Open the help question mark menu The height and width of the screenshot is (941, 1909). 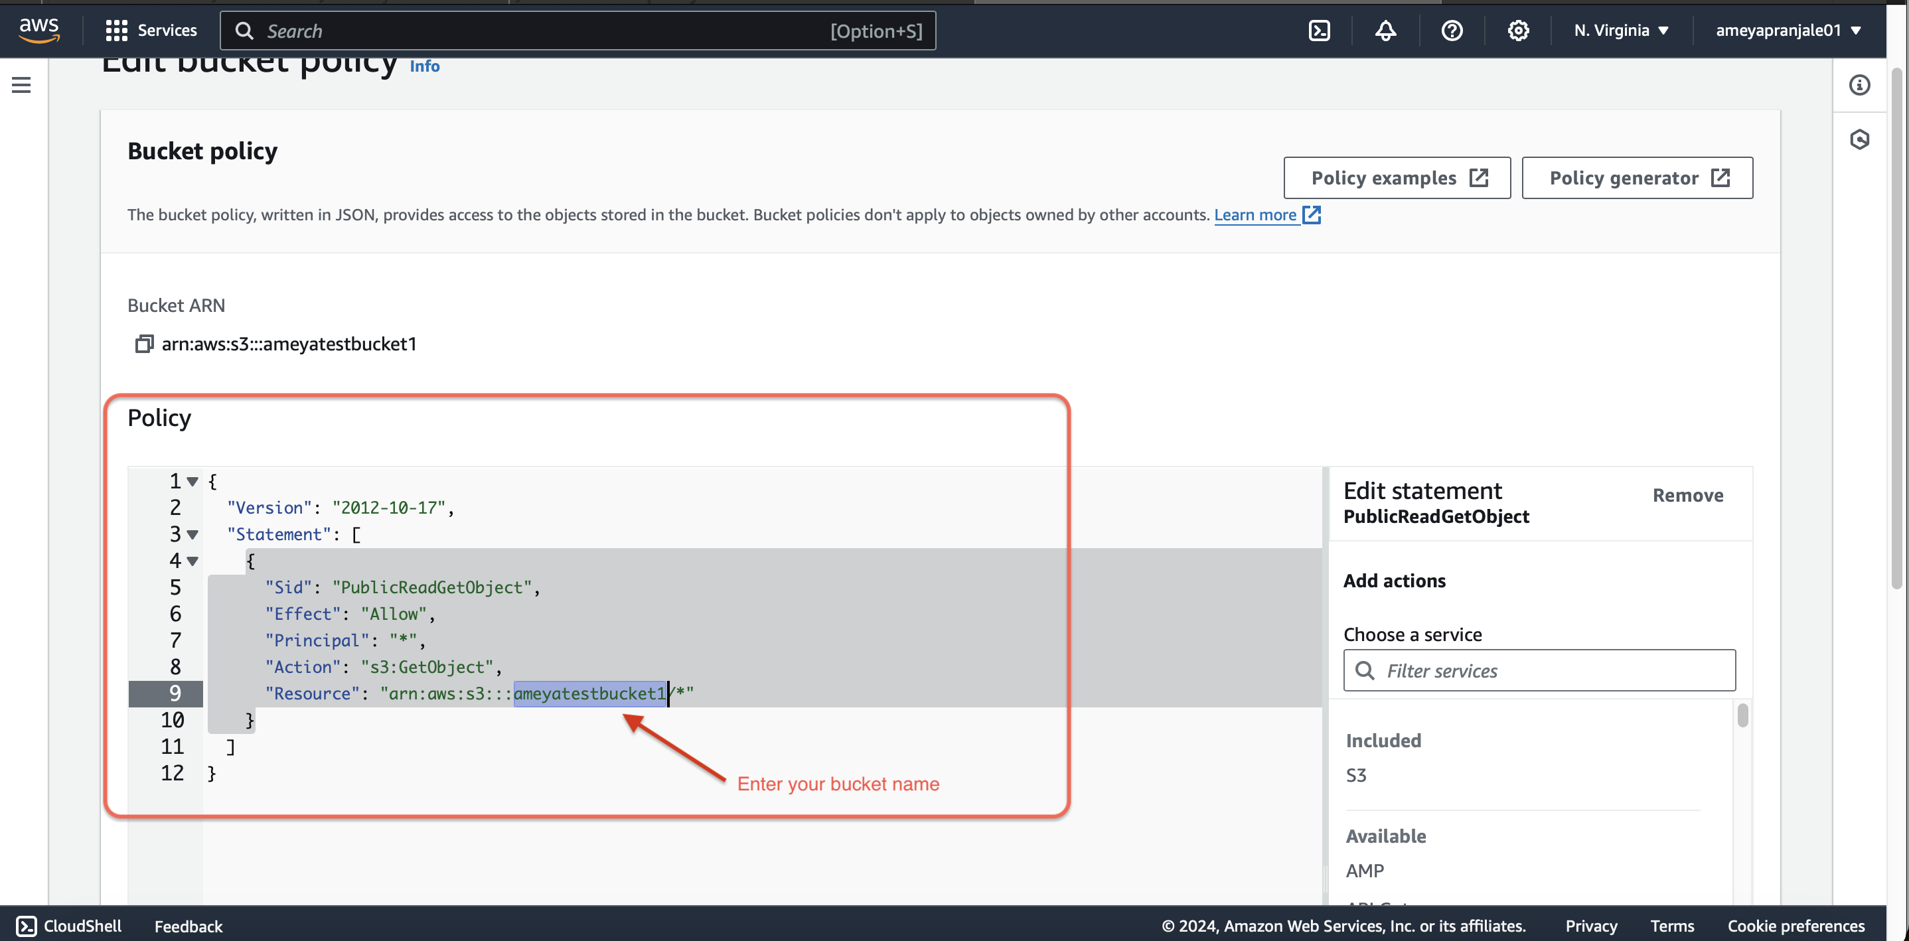tap(1452, 31)
